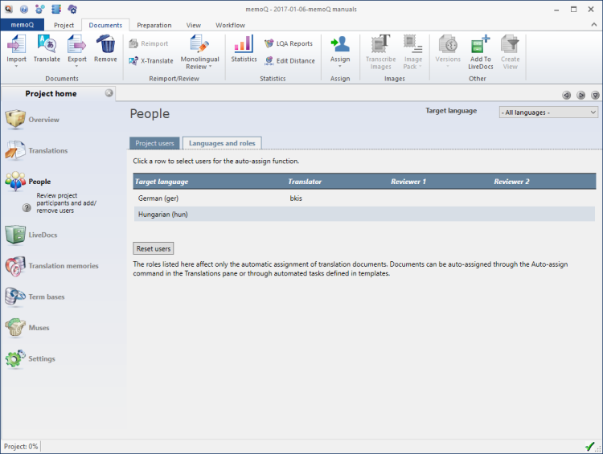Open Translation memories in sidebar

pos(63,266)
